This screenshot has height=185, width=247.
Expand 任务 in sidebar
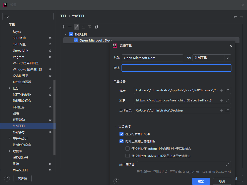tap(10, 88)
